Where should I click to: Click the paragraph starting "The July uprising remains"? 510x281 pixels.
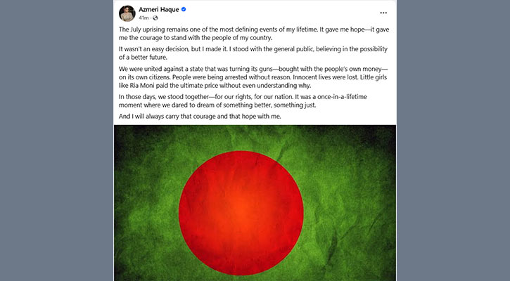point(254,34)
